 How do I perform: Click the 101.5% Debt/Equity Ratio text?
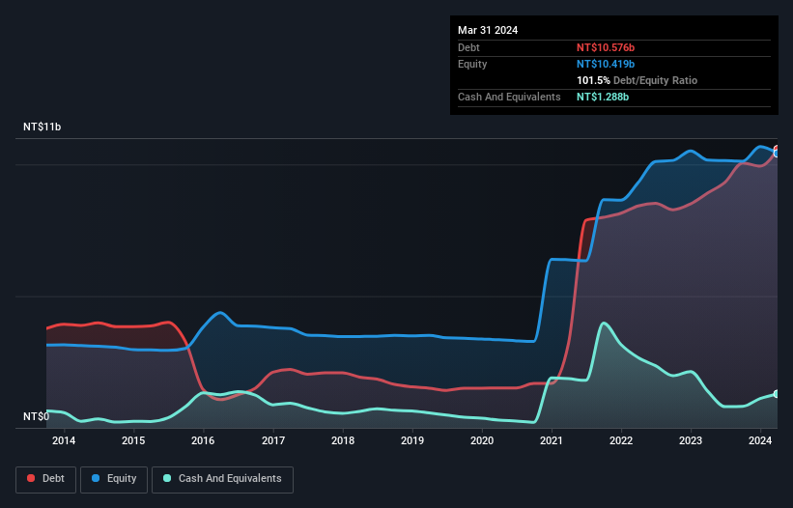pos(637,80)
